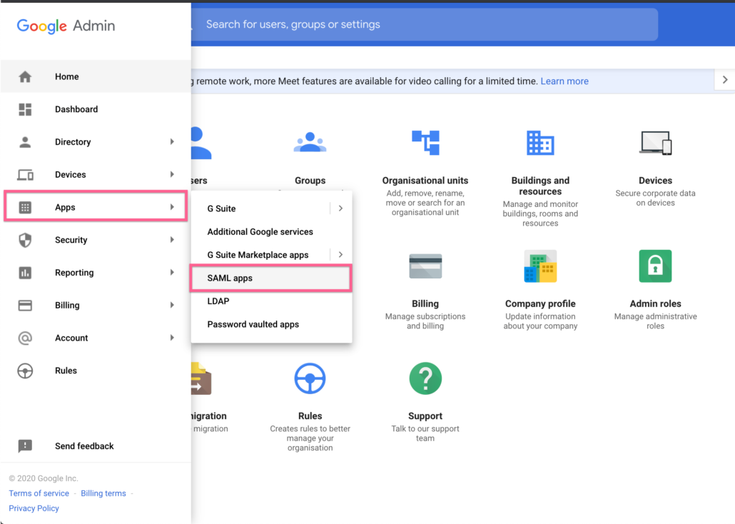Open the Reporting sidebar label

pyautogui.click(x=74, y=273)
